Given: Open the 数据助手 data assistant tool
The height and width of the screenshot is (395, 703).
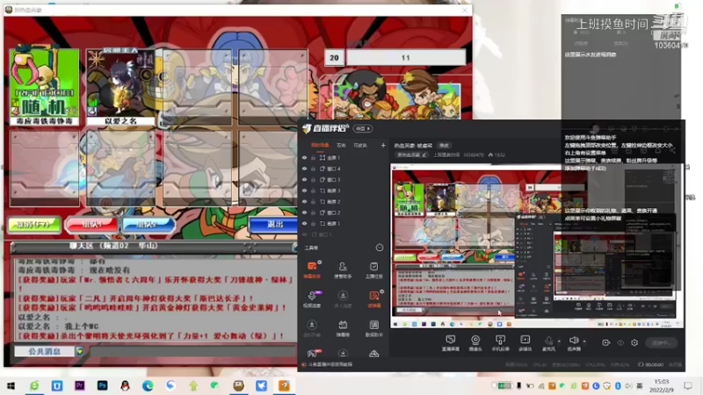Looking at the screenshot, I should click(374, 327).
